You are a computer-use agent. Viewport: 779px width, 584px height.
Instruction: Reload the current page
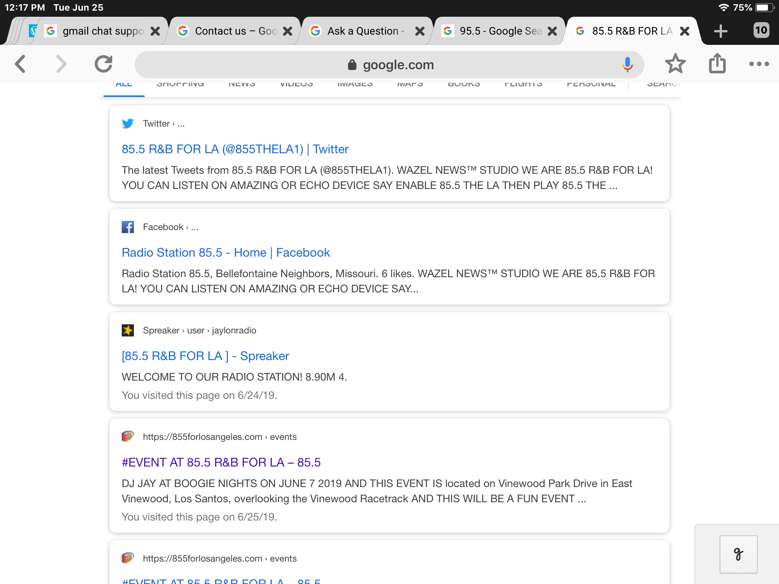103,64
